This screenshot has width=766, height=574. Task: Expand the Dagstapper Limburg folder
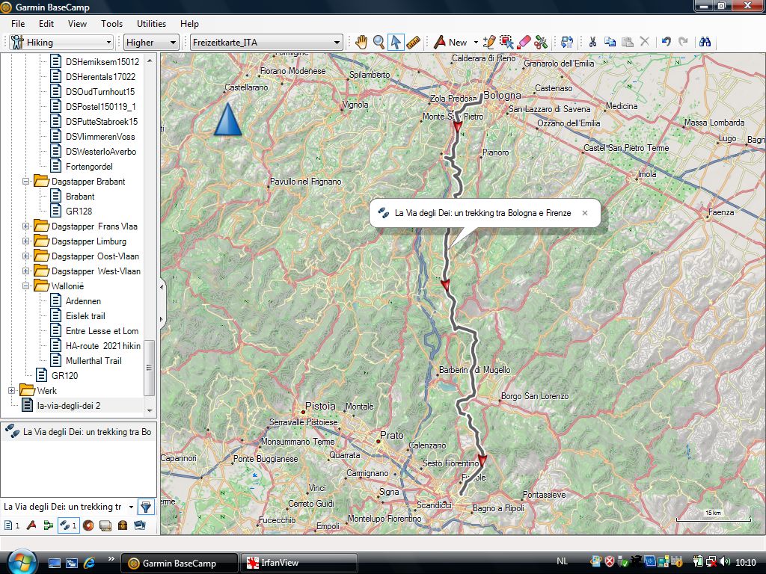[26, 241]
